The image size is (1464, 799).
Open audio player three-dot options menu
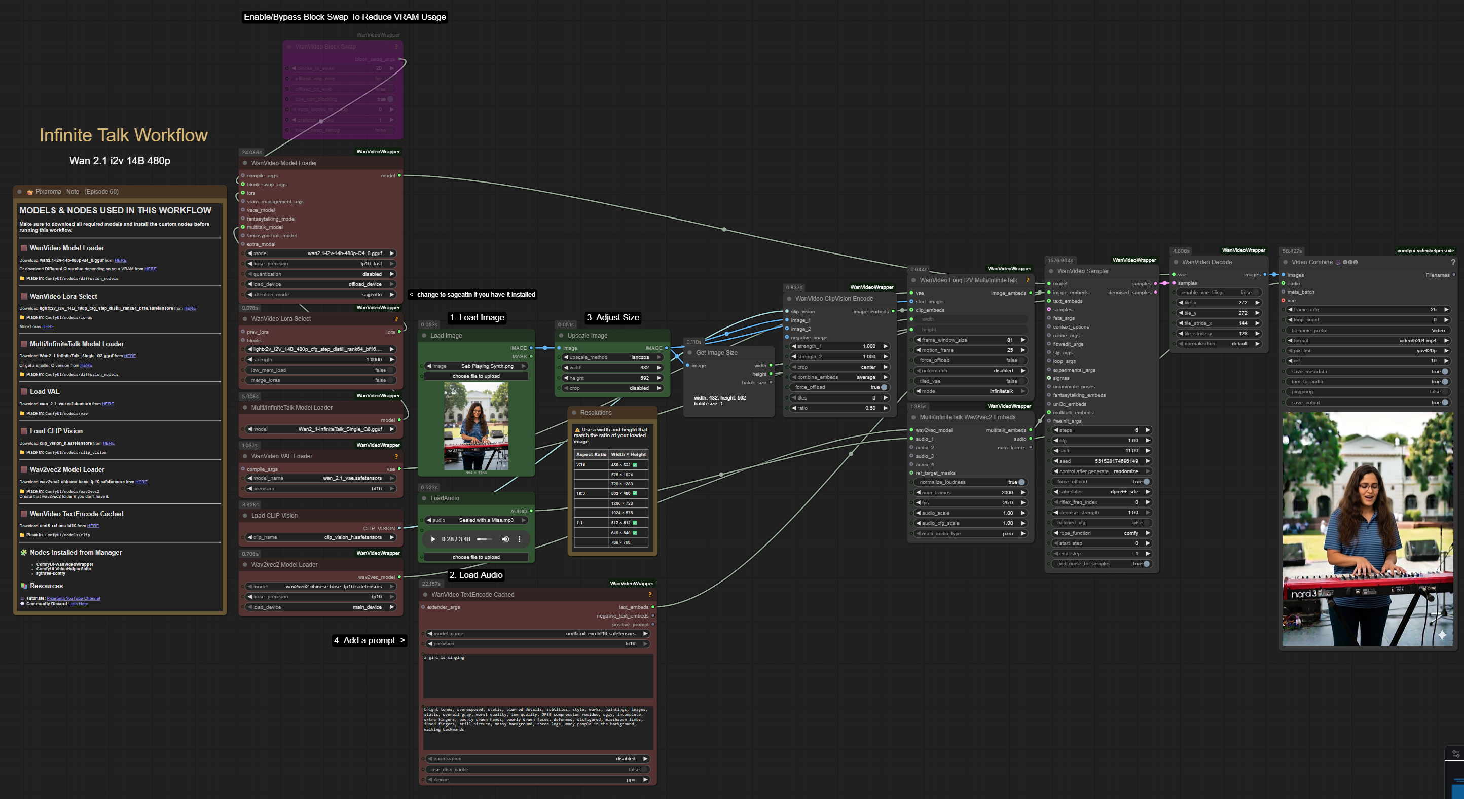coord(520,539)
